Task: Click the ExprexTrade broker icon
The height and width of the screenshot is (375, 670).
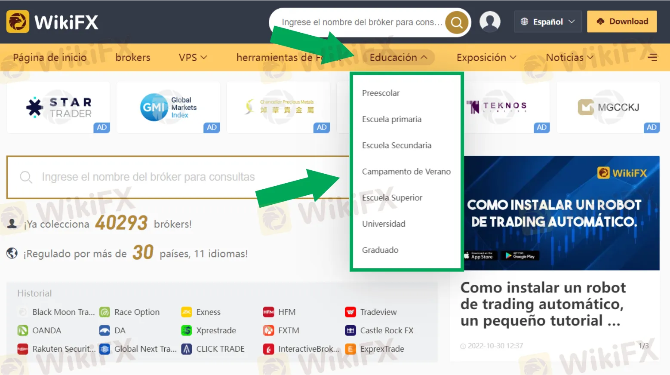Action: [x=350, y=349]
